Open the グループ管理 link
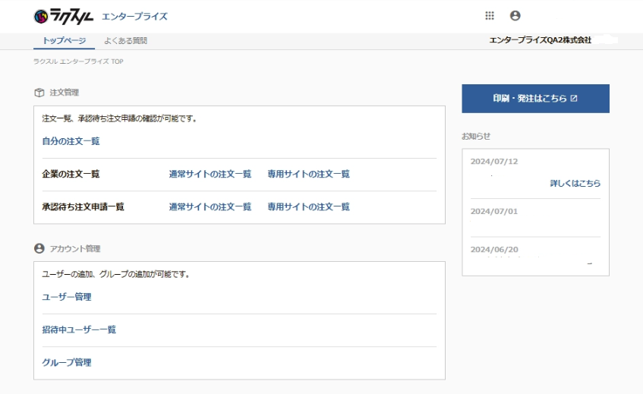 pyautogui.click(x=67, y=362)
